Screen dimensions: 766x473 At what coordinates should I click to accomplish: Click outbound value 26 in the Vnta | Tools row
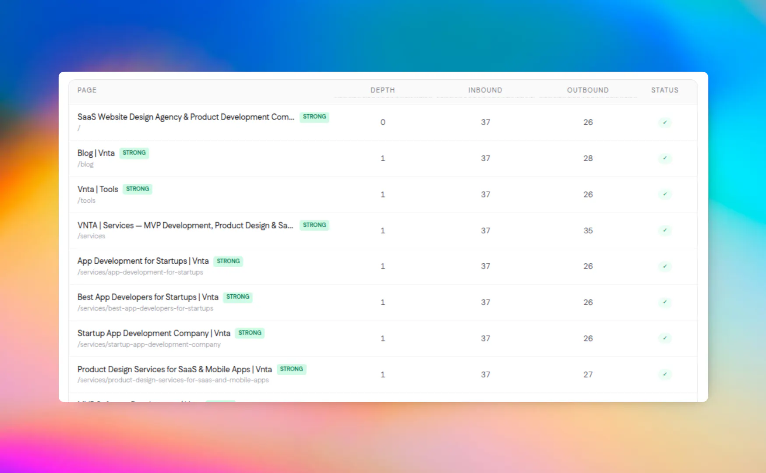[x=588, y=194]
